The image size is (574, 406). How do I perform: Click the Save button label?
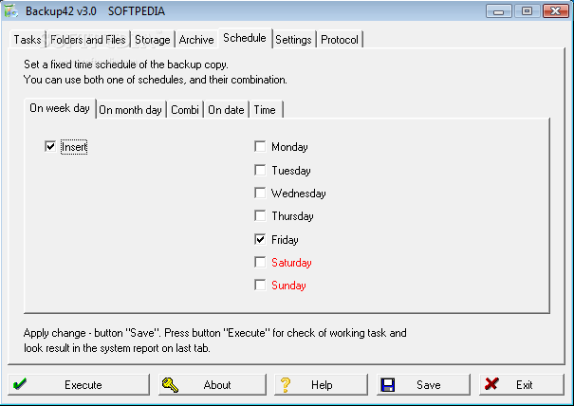pos(428,385)
